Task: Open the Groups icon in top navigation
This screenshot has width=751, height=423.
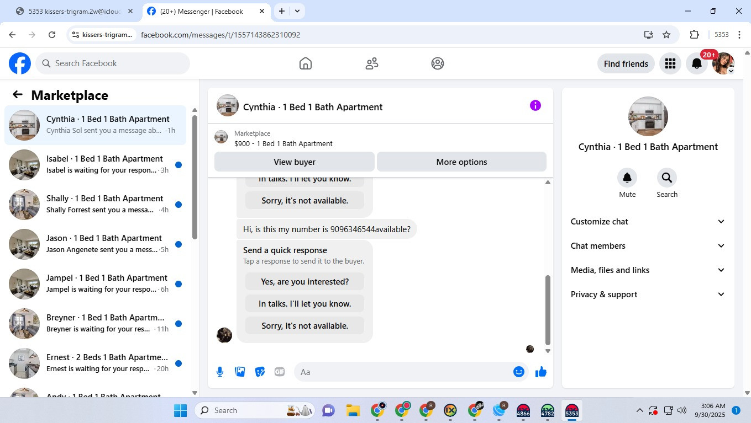Action: tap(438, 63)
